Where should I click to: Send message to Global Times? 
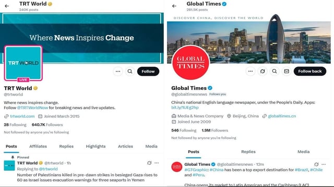(287, 71)
